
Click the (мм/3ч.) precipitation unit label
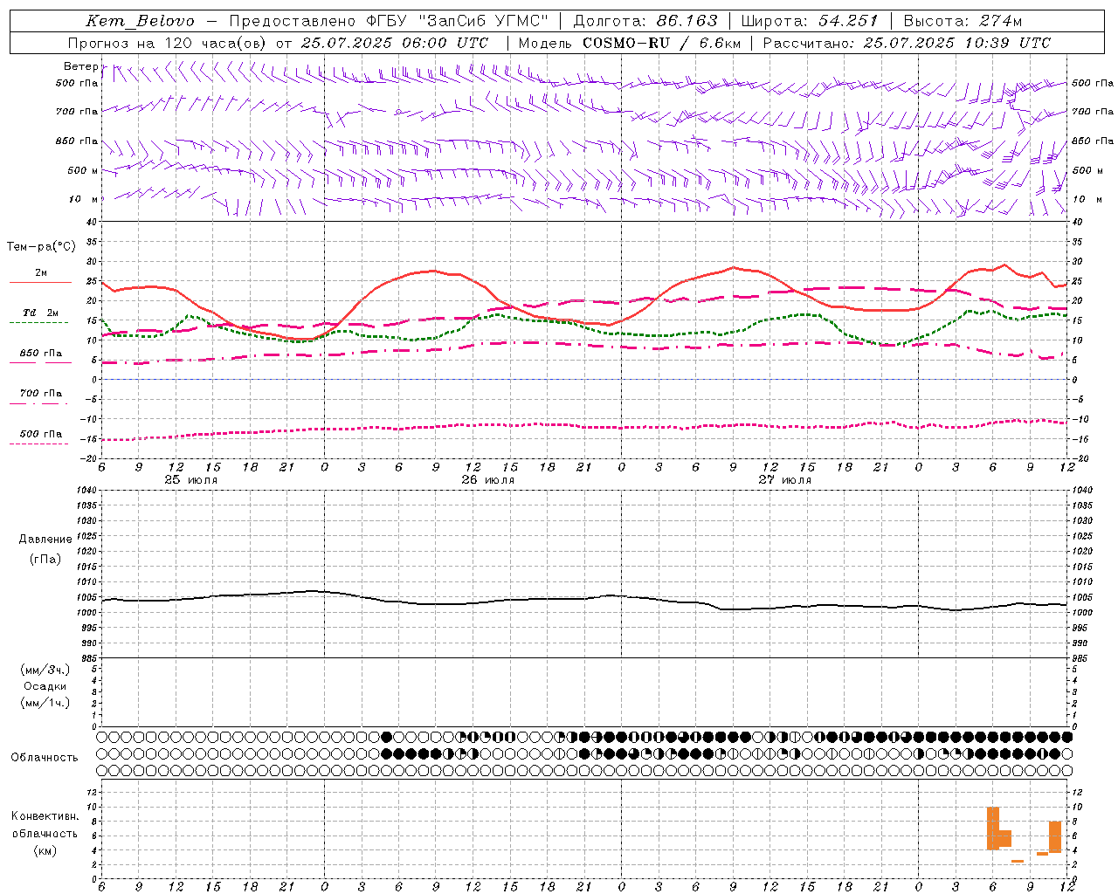[x=45, y=670]
